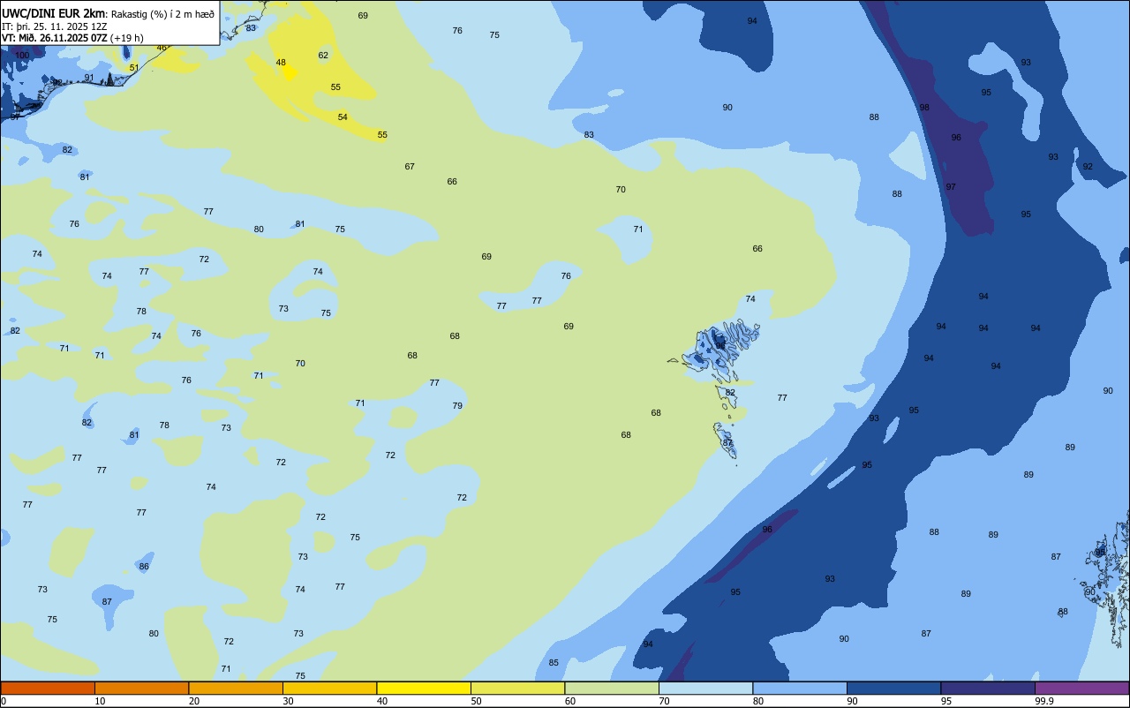Click the dark orange 0–10 legend swatch
The width and height of the screenshot is (1130, 708).
48,688
